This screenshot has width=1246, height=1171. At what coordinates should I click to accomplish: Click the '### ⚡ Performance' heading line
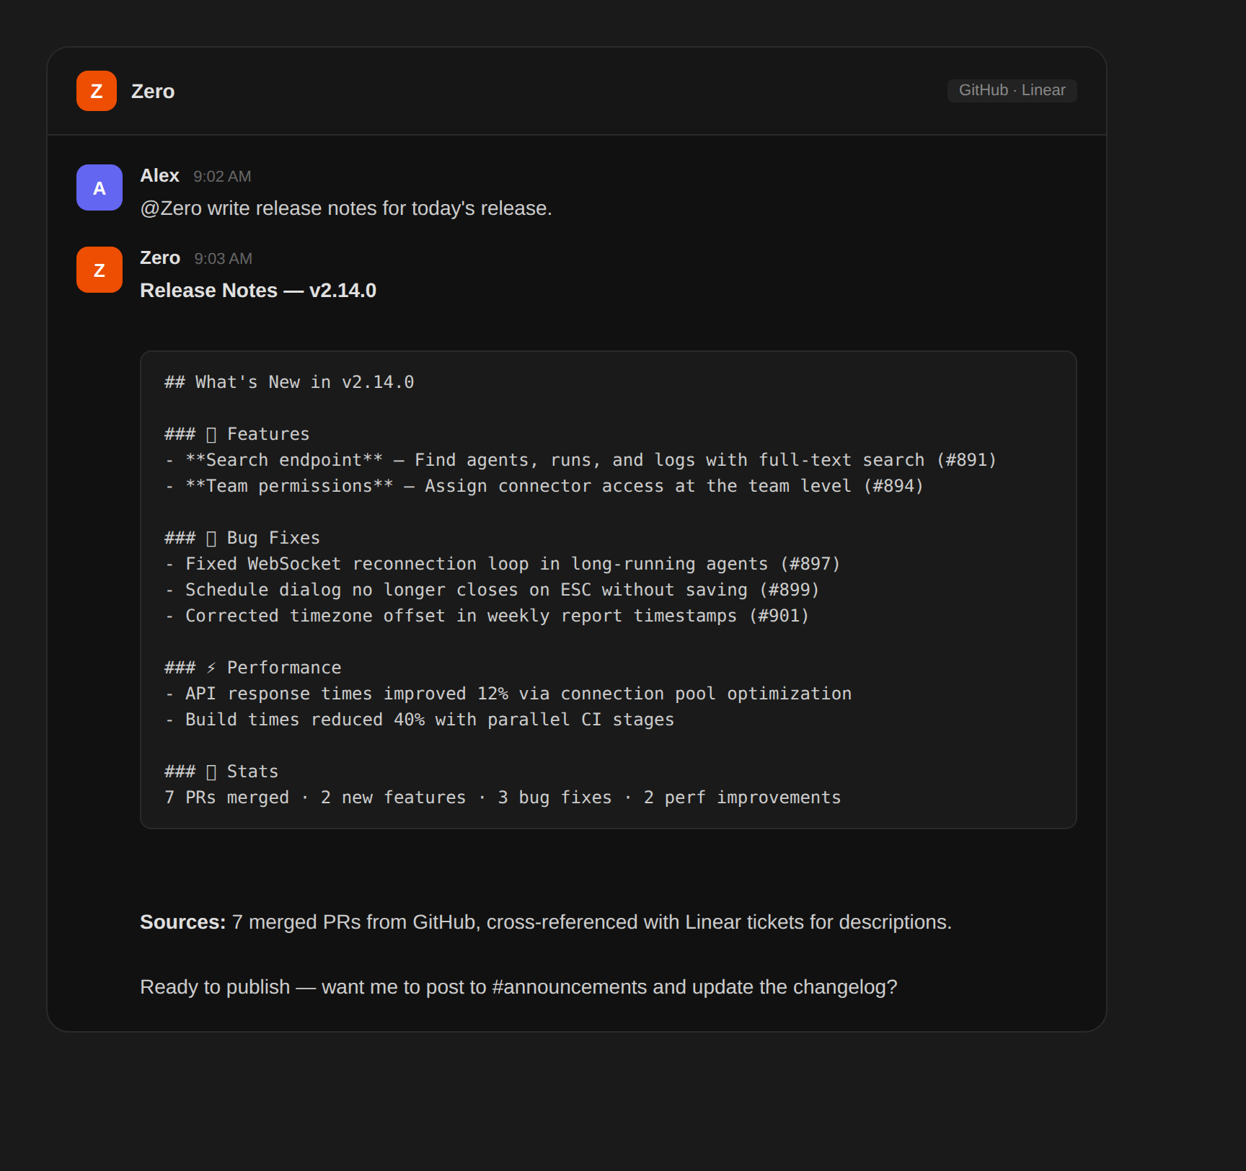[253, 668]
